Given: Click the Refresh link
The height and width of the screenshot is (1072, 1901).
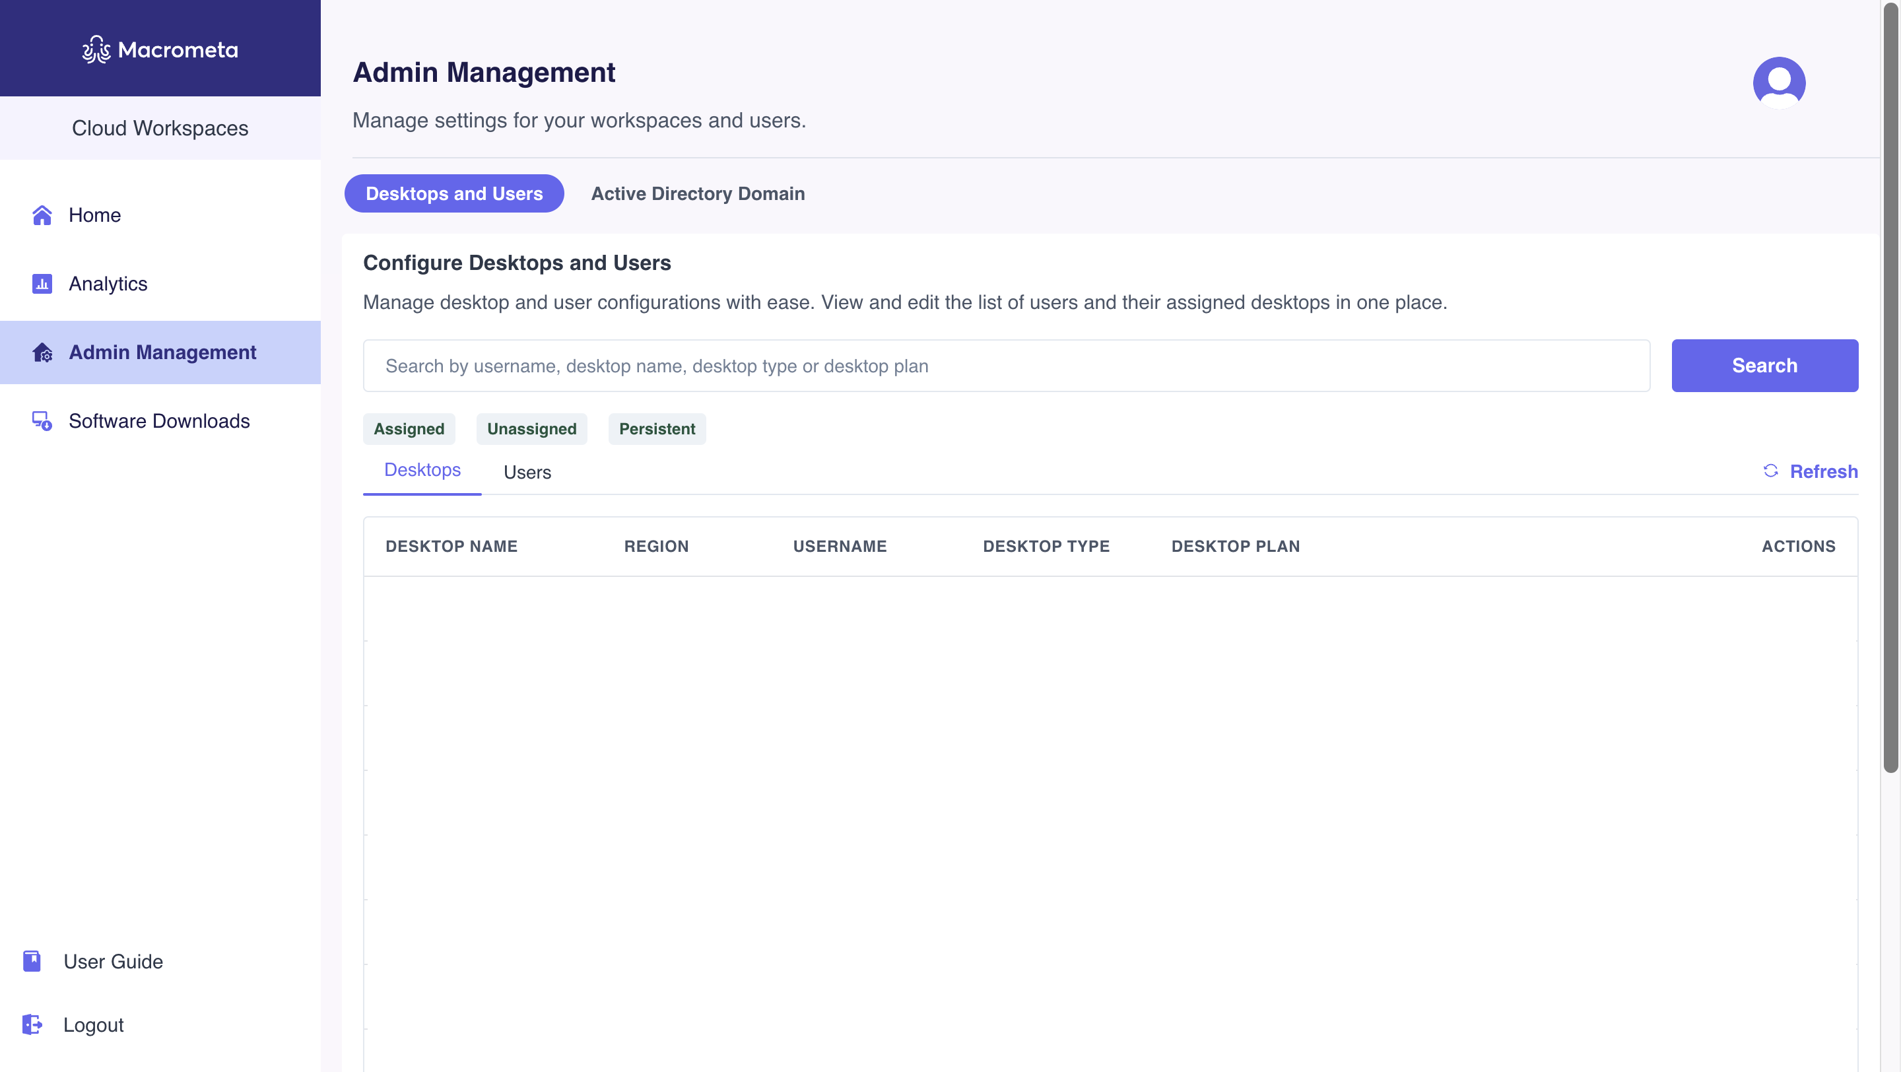Looking at the screenshot, I should [x=1824, y=471].
